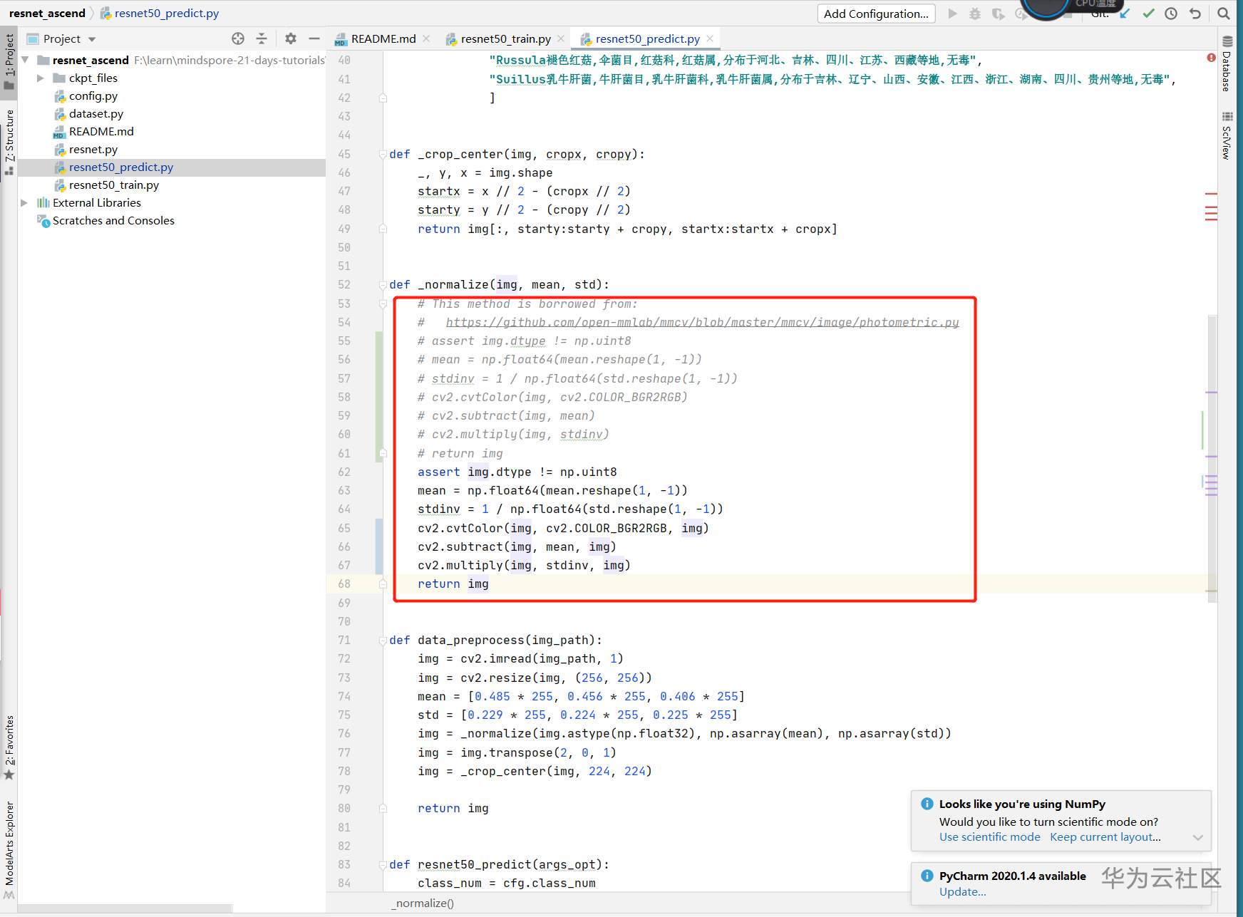
Task: Open the Project view dropdown
Action: pos(92,39)
